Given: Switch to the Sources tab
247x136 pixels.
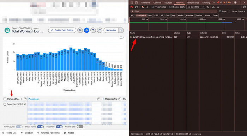Looking at the screenshot, I should coord(168,3).
